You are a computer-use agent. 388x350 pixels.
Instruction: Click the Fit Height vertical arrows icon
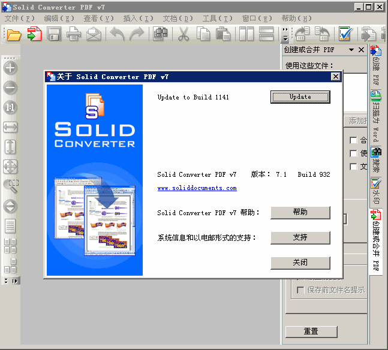pos(10,147)
